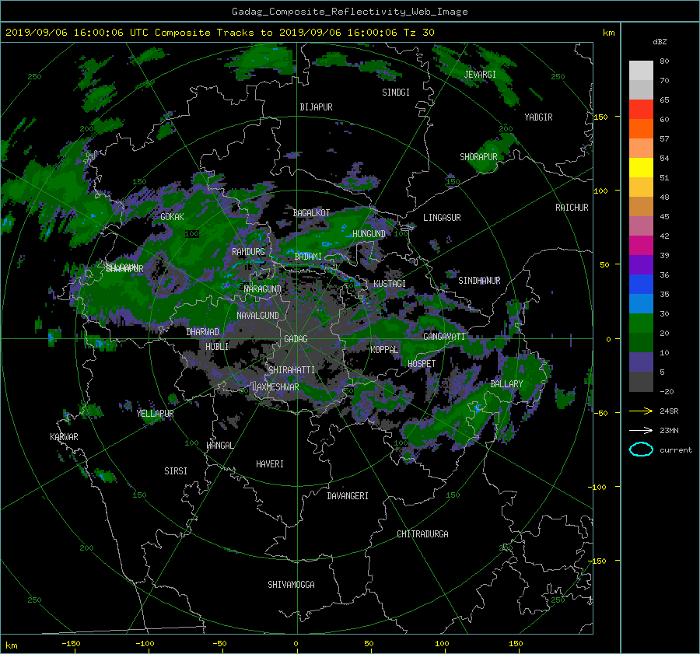Select the dark gray 5 dBZ swatch
The image size is (700, 654).
(x=641, y=382)
